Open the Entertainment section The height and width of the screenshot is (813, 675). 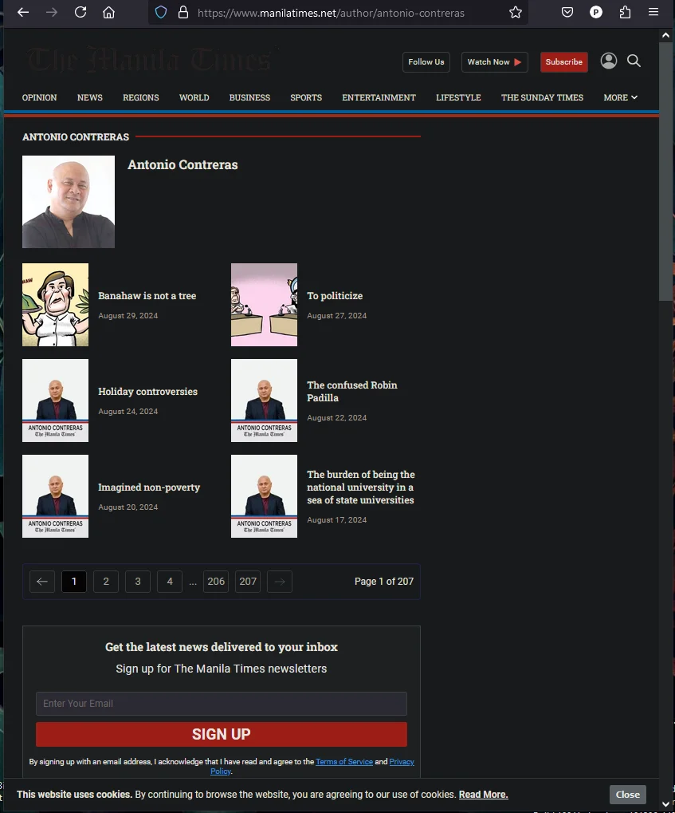tap(379, 97)
